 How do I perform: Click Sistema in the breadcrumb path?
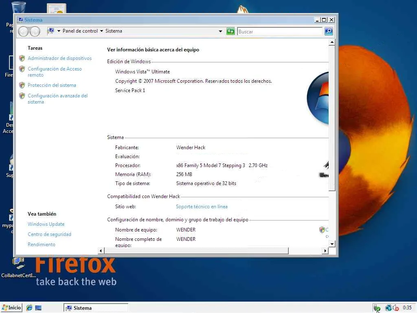[114, 31]
